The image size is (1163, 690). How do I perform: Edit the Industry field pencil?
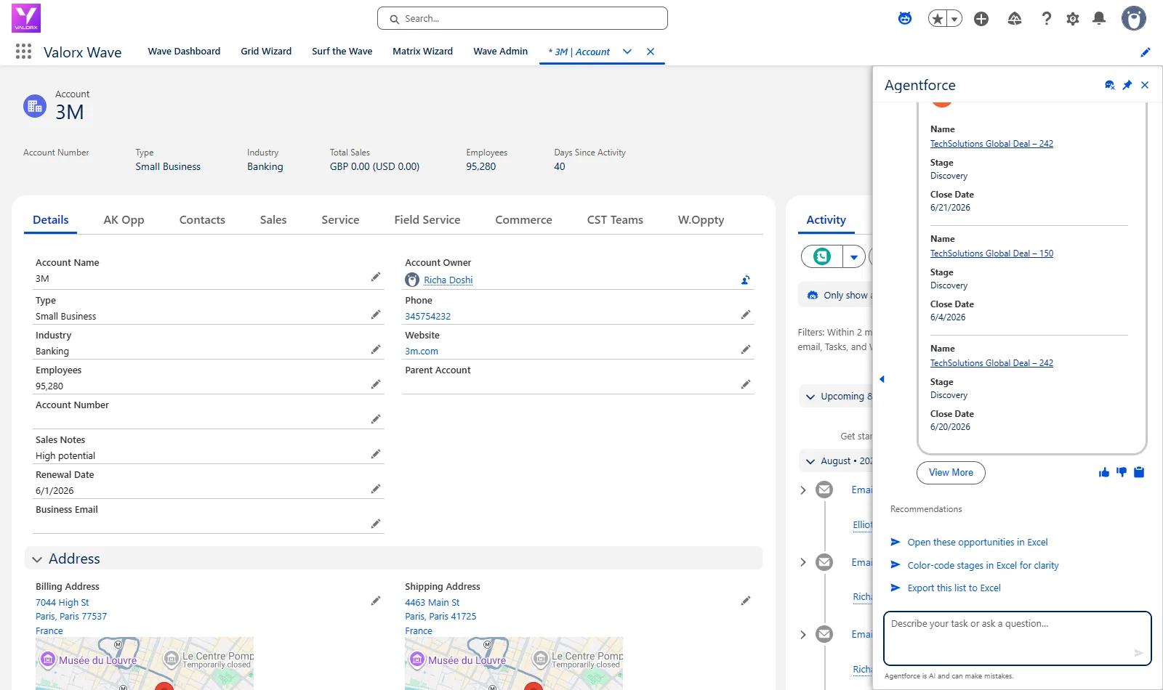point(376,349)
